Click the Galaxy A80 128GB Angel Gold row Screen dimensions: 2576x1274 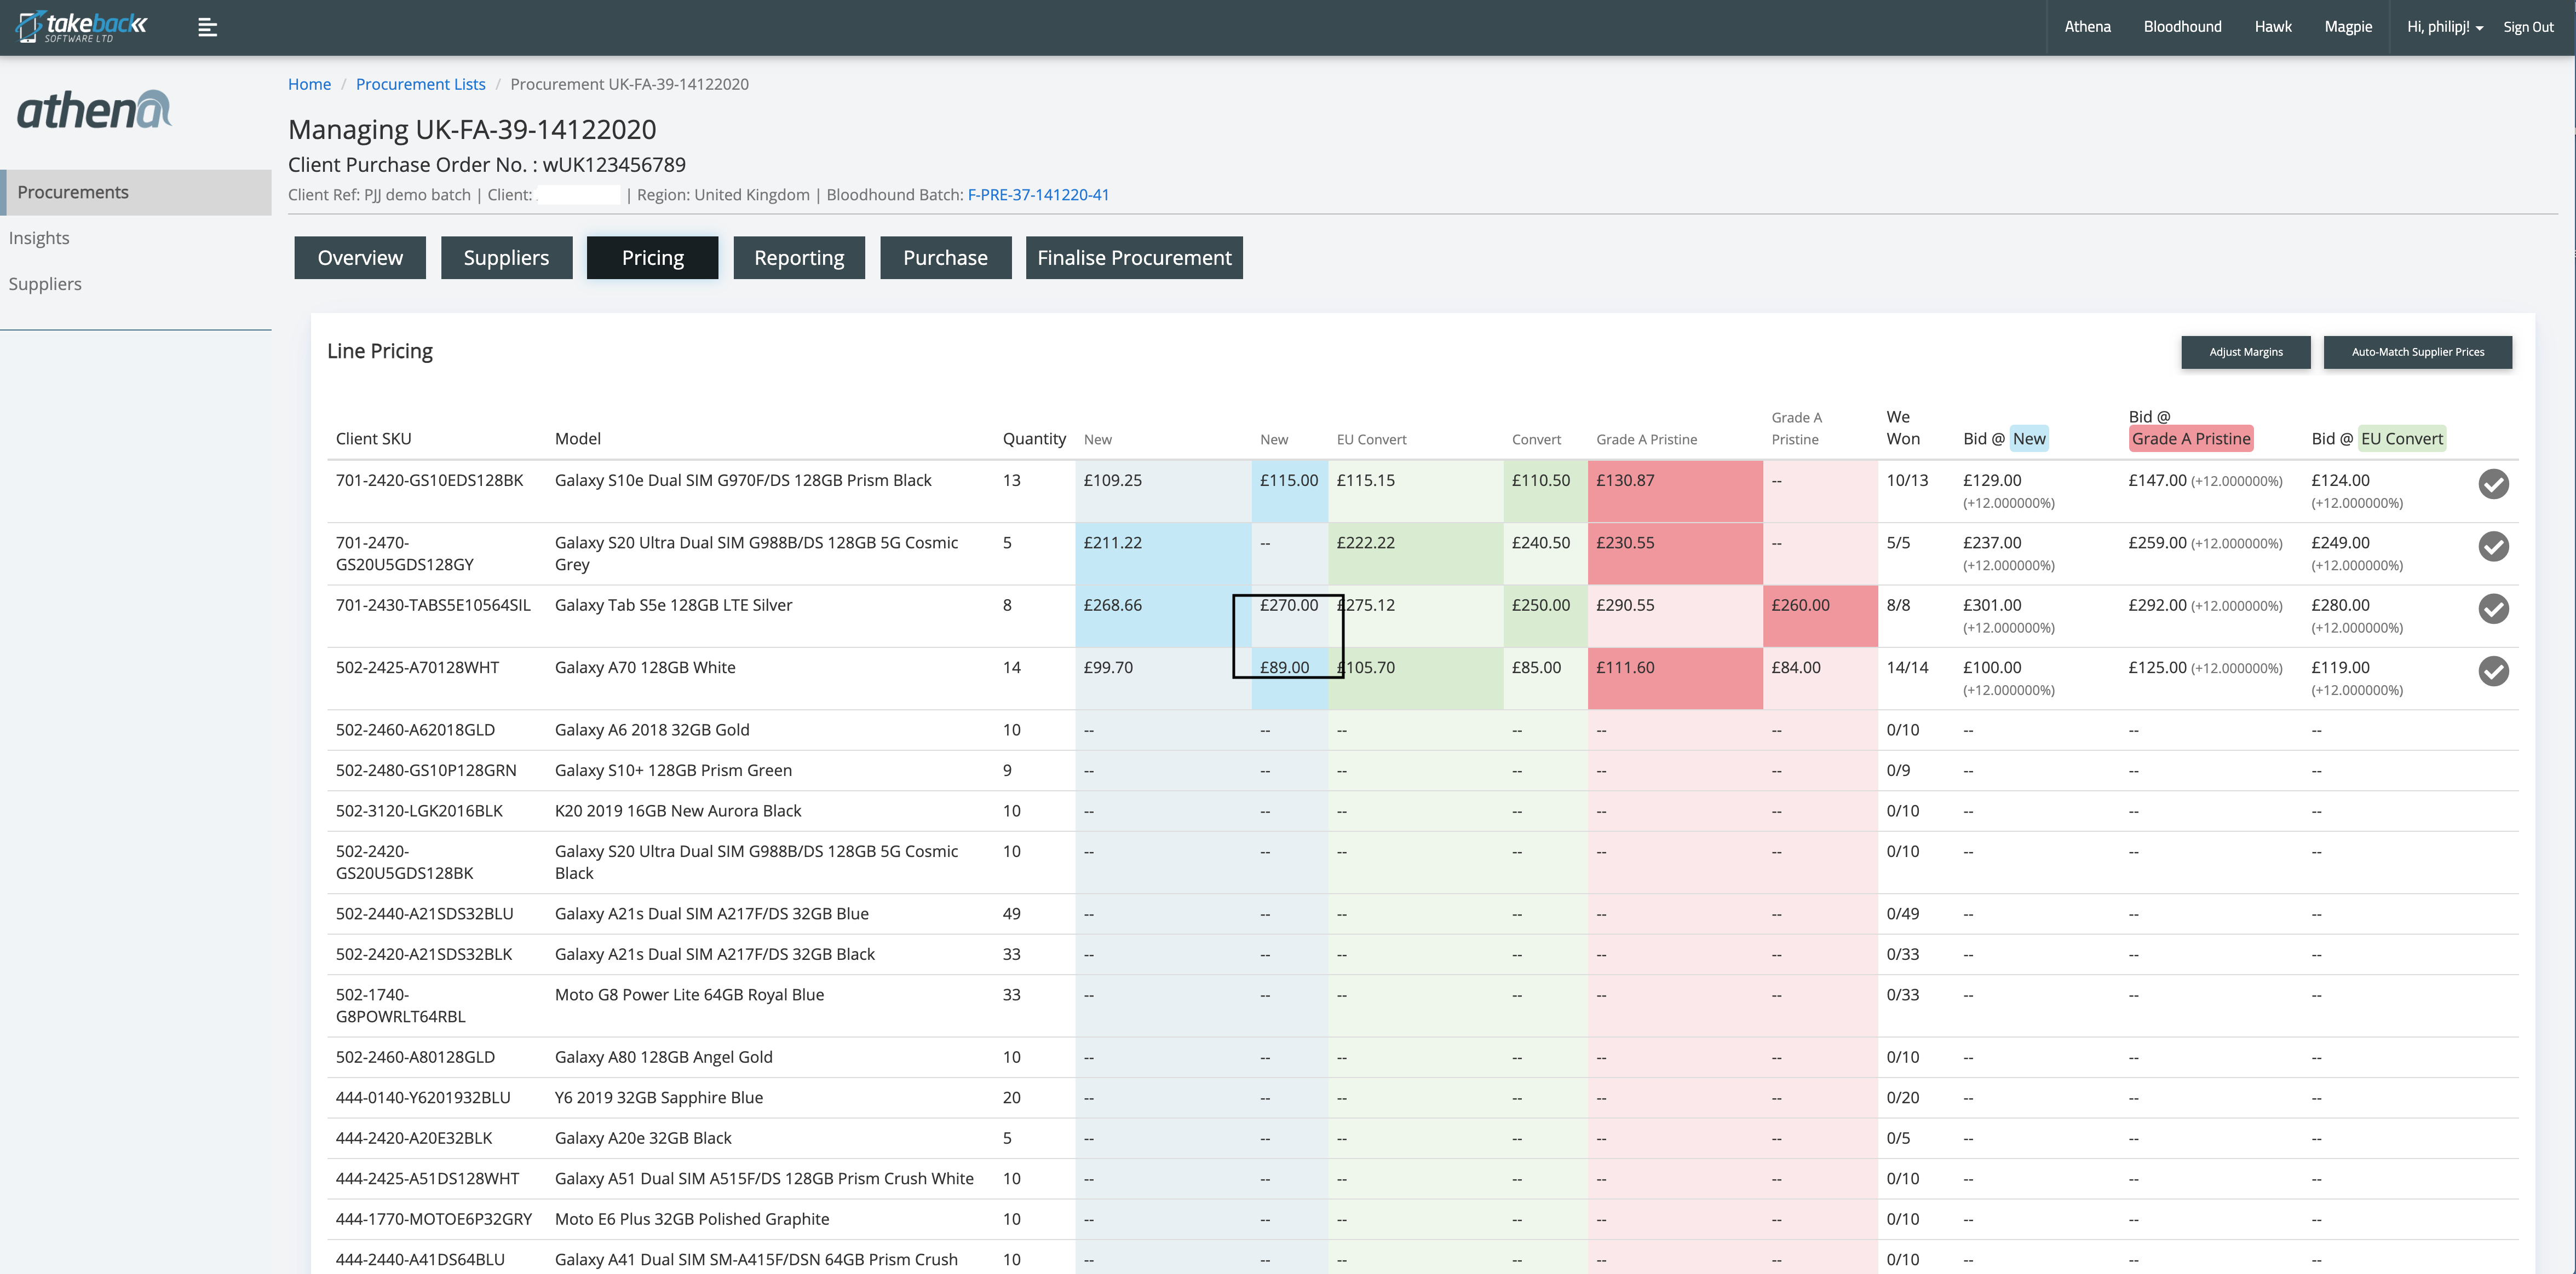[x=1422, y=1057]
